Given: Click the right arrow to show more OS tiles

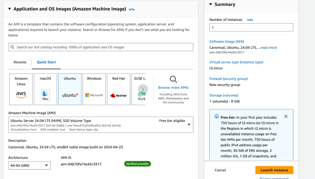Looking at the screenshot, I should (x=143, y=89).
